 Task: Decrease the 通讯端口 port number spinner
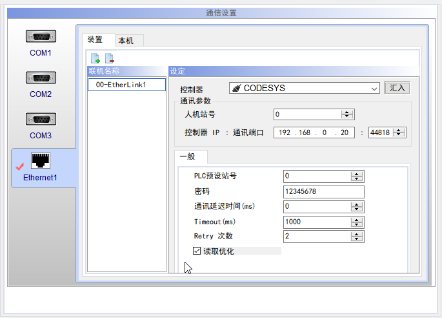(x=399, y=135)
